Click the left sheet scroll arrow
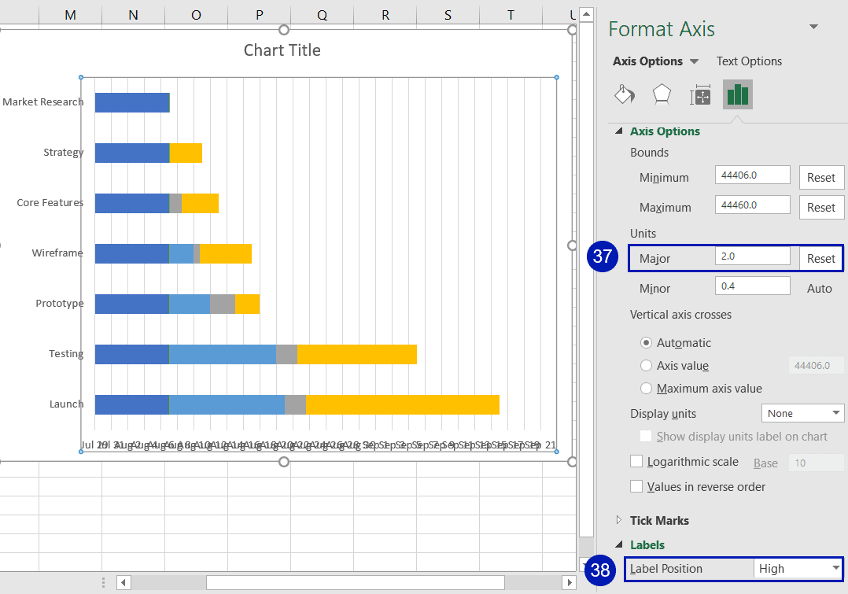Screen dimensions: 848x594 (124, 582)
